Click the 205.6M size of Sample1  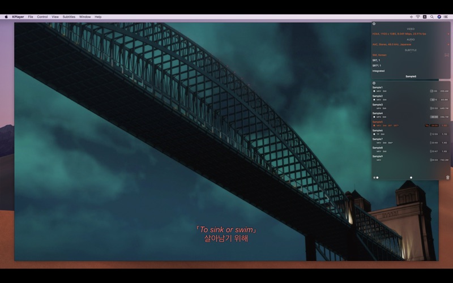(x=445, y=91)
